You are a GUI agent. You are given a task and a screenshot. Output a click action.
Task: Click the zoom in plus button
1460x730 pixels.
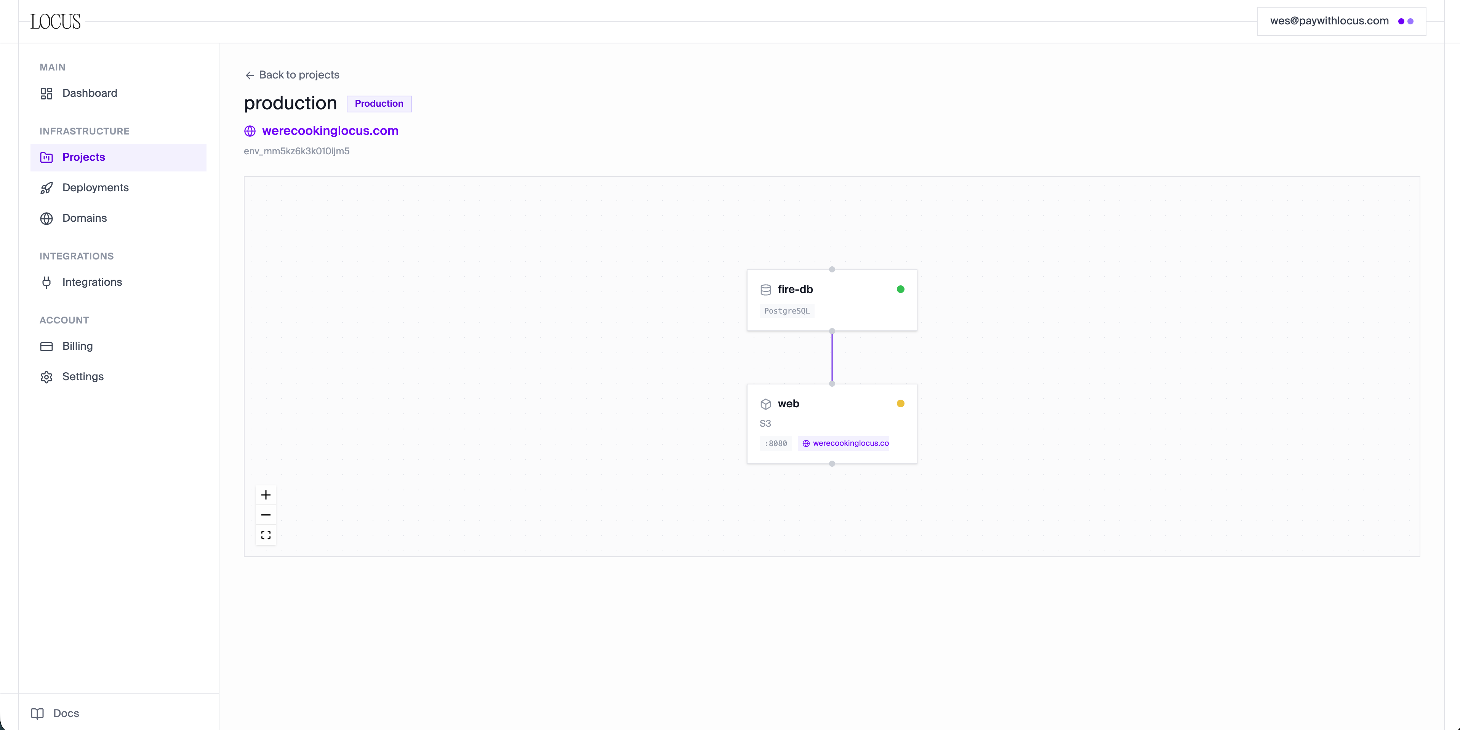266,495
